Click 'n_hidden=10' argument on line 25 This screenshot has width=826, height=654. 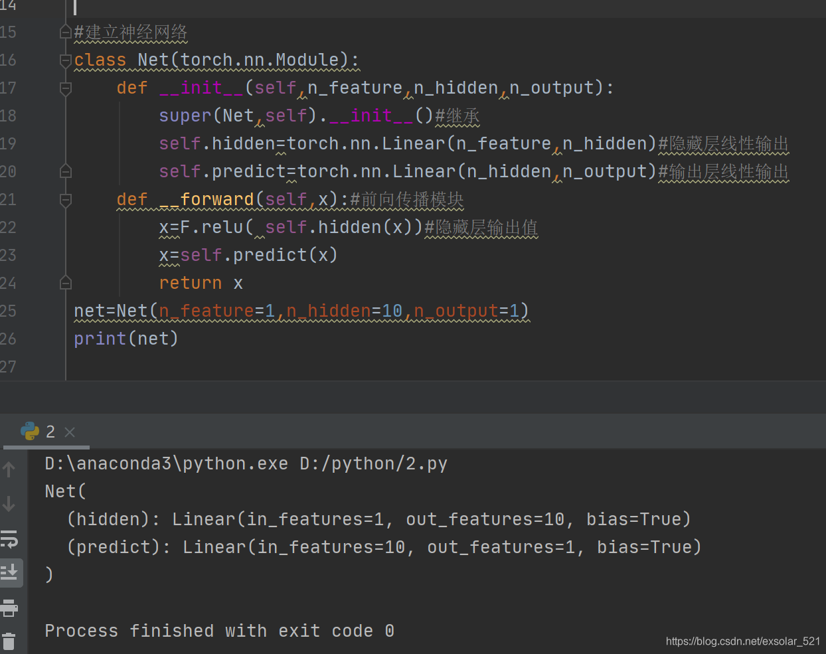(345, 311)
